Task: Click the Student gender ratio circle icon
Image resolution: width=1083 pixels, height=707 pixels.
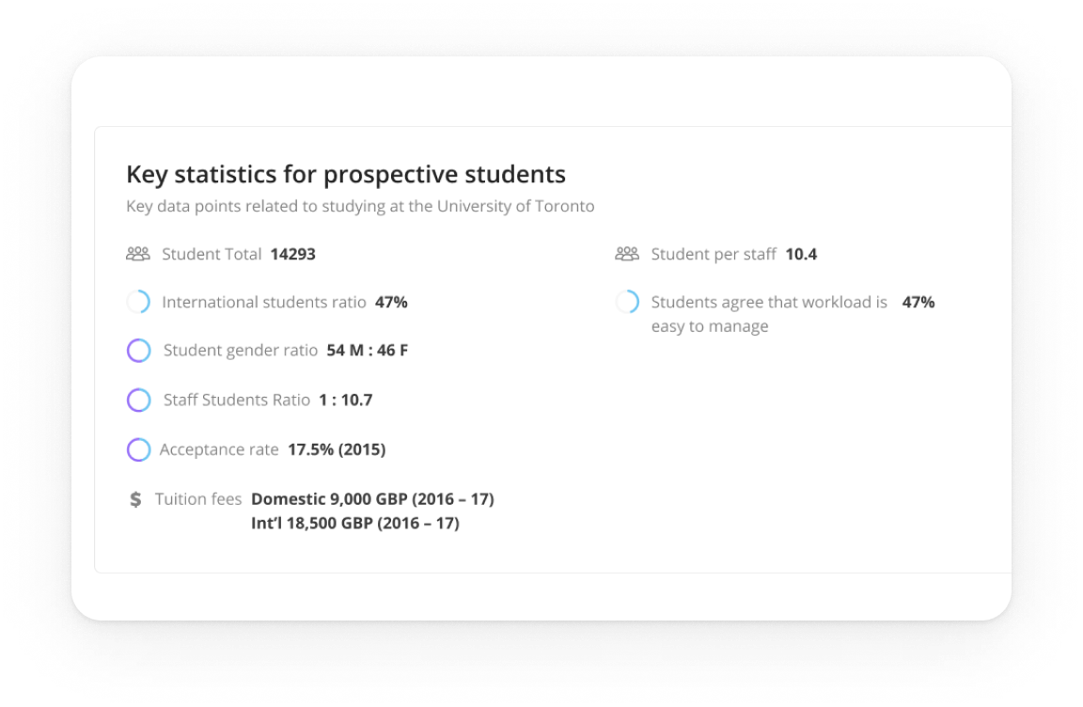Action: click(138, 351)
